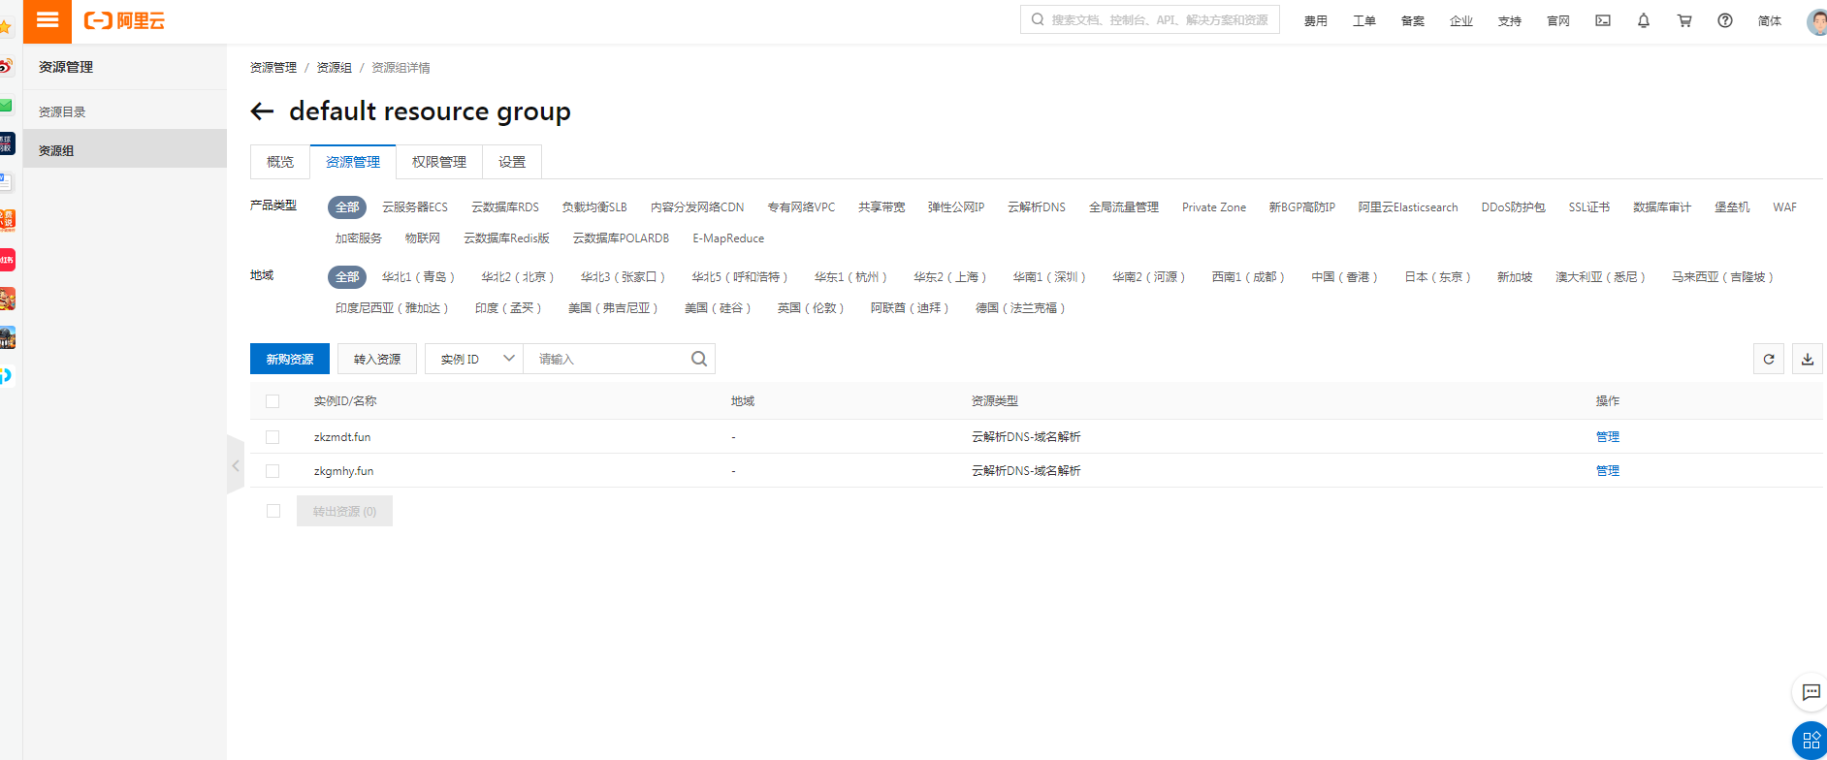Open the blue quick-access grid button
The image size is (1827, 760).
tap(1811, 741)
